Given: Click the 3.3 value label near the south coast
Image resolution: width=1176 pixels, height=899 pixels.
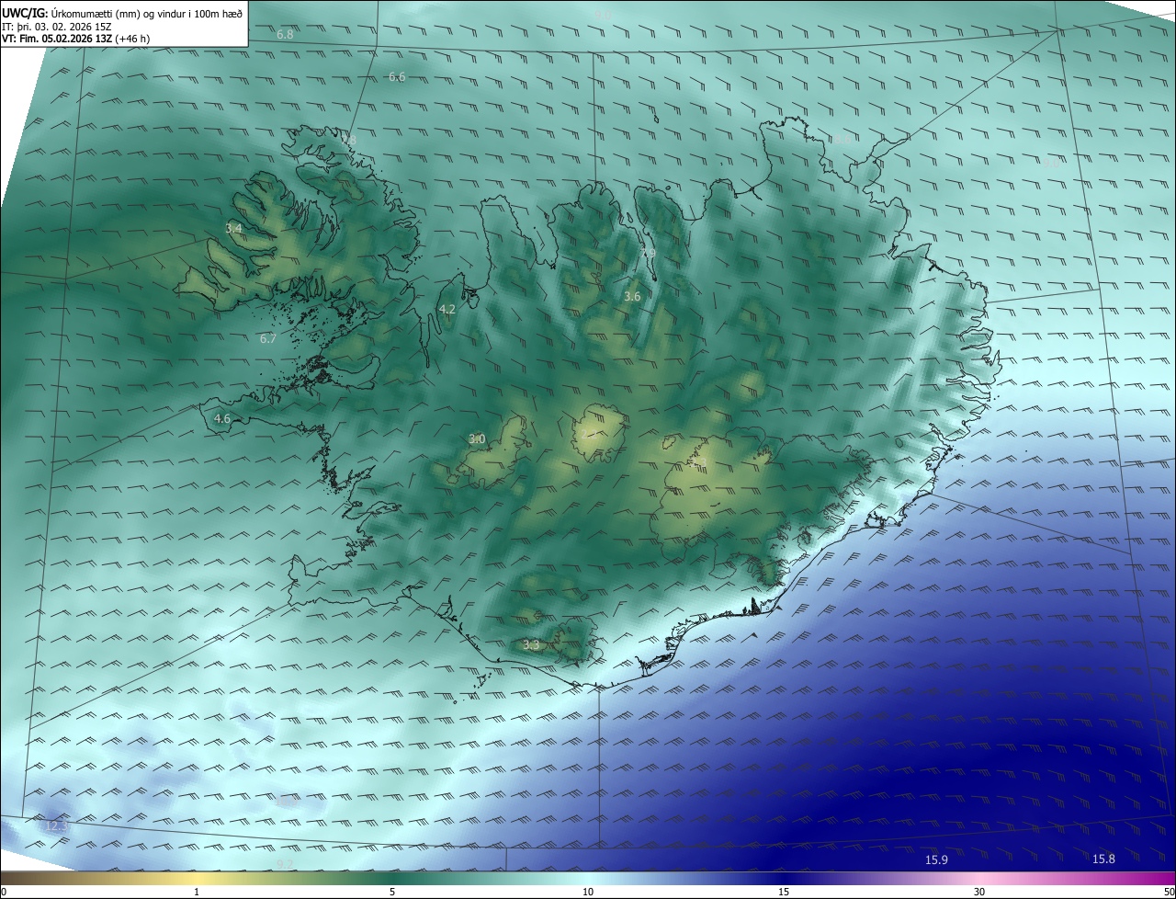Looking at the screenshot, I should [x=531, y=645].
